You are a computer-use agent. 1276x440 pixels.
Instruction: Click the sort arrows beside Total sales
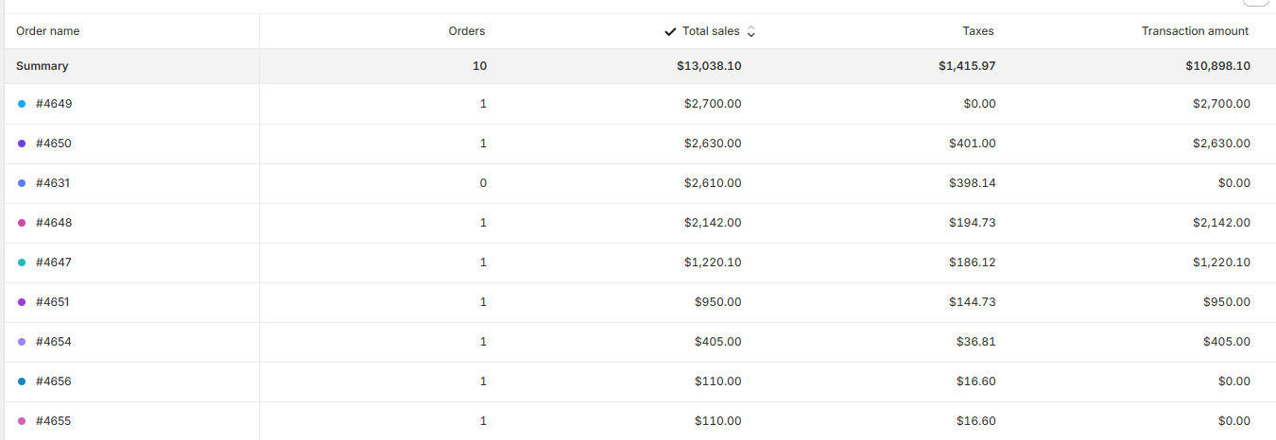point(751,31)
